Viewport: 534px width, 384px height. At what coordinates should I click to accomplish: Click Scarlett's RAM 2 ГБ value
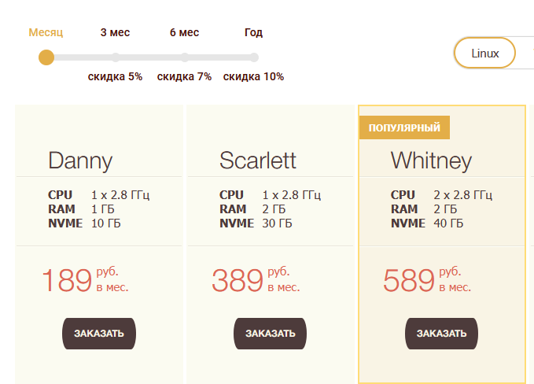[x=274, y=209]
